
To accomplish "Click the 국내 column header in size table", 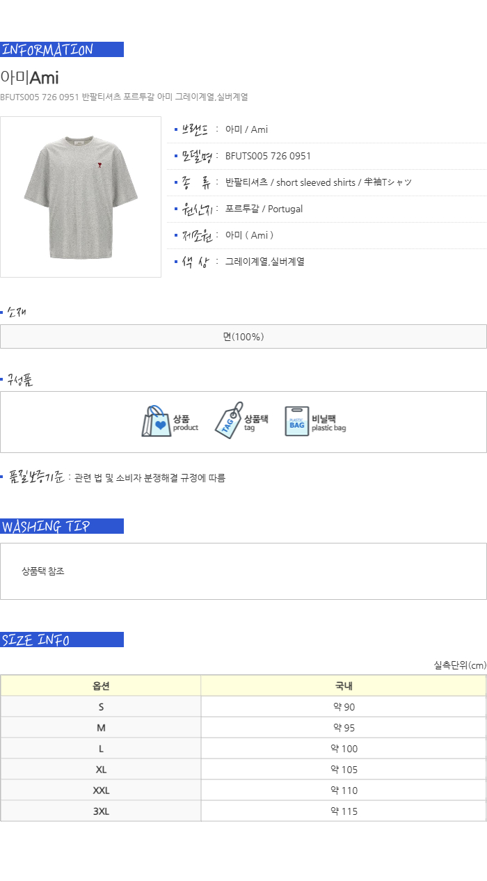I will tap(344, 686).
